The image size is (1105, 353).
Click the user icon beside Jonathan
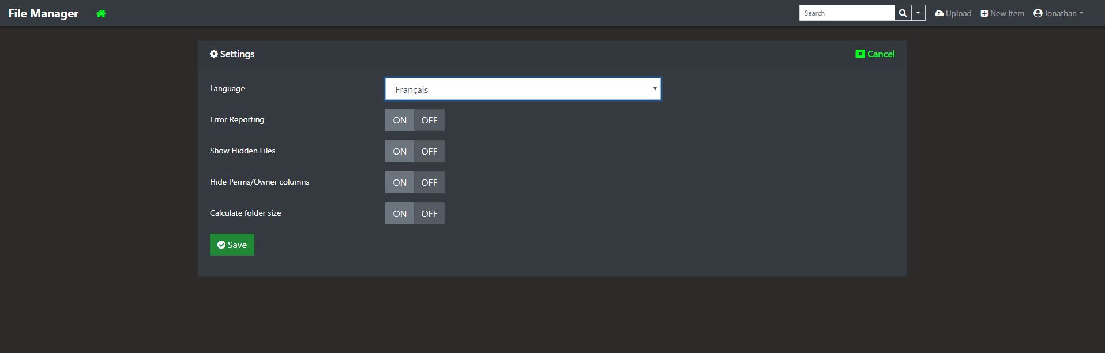click(x=1038, y=13)
